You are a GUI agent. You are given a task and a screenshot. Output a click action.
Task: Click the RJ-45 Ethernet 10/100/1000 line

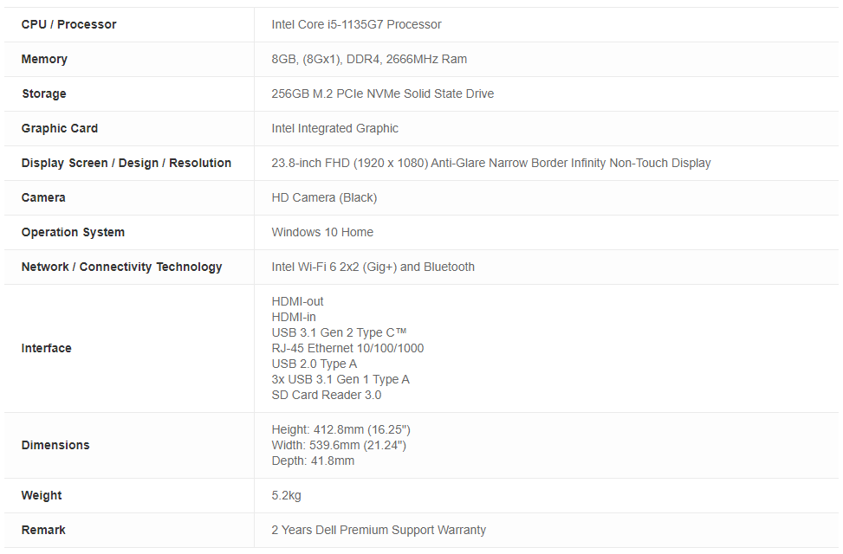(x=347, y=348)
